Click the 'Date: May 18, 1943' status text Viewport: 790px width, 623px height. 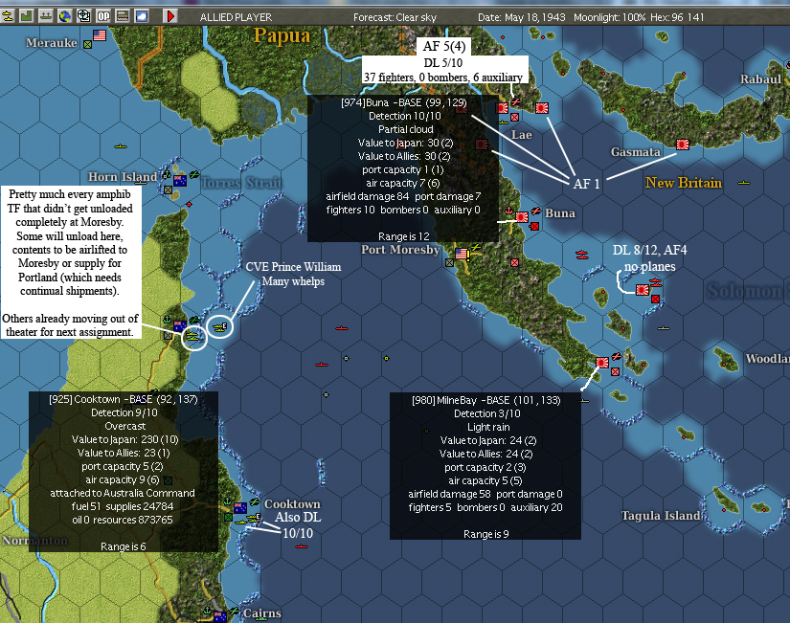pyautogui.click(x=522, y=17)
